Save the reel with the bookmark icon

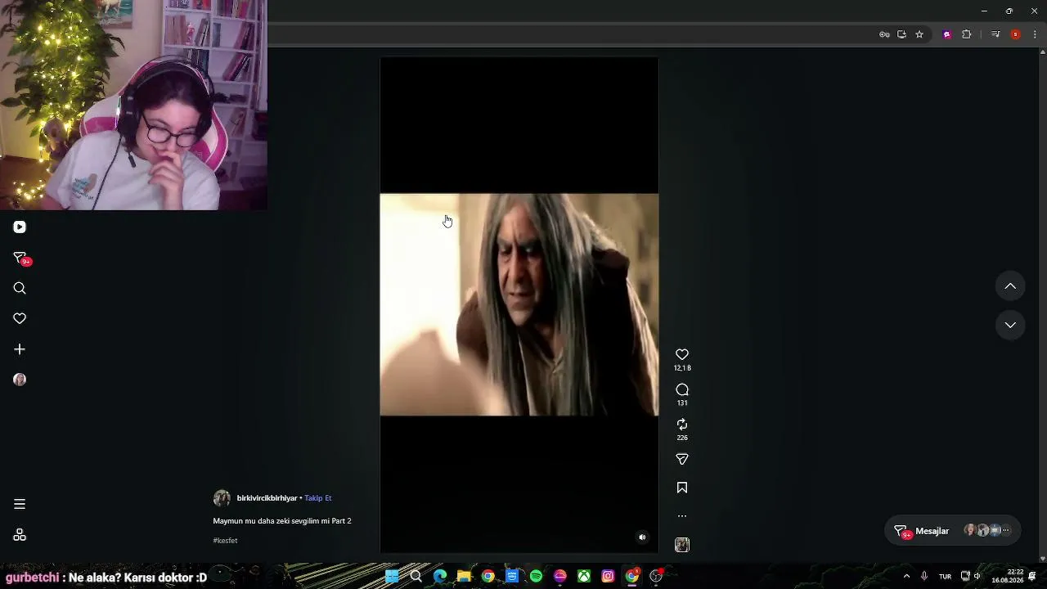682,488
